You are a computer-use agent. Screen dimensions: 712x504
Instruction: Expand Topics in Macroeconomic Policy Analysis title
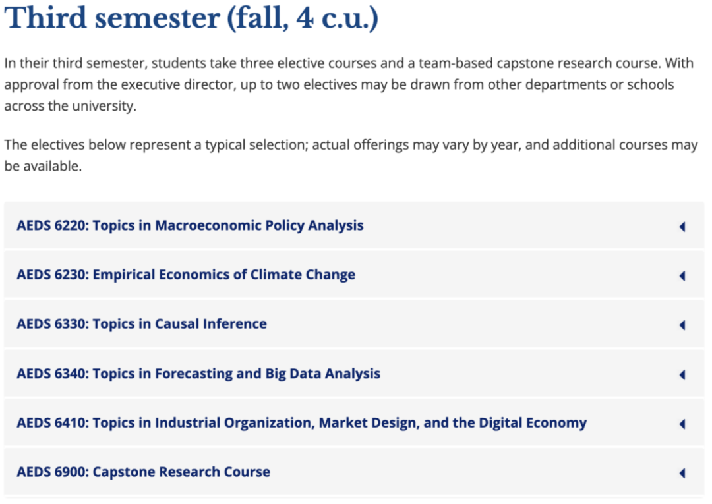191,225
